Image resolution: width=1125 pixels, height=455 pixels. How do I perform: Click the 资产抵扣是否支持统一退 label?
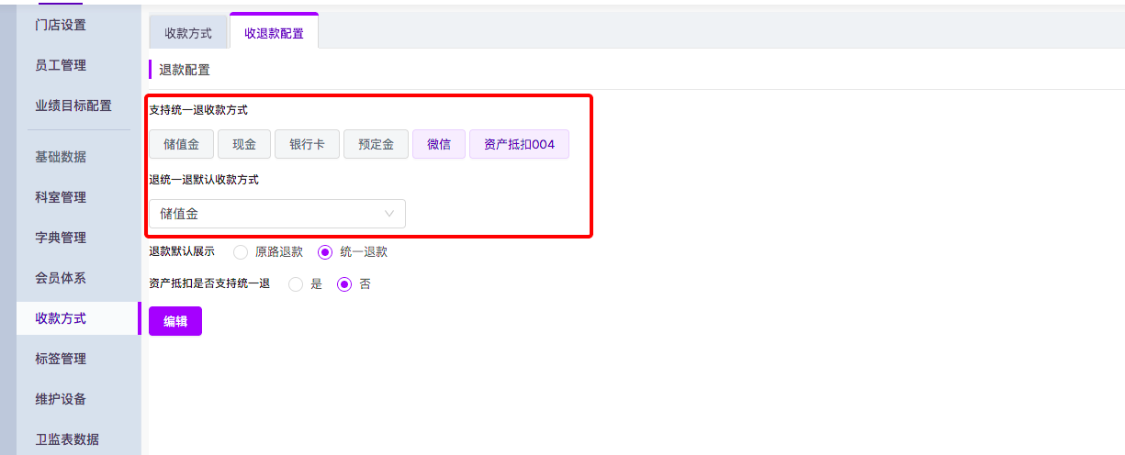click(x=209, y=284)
